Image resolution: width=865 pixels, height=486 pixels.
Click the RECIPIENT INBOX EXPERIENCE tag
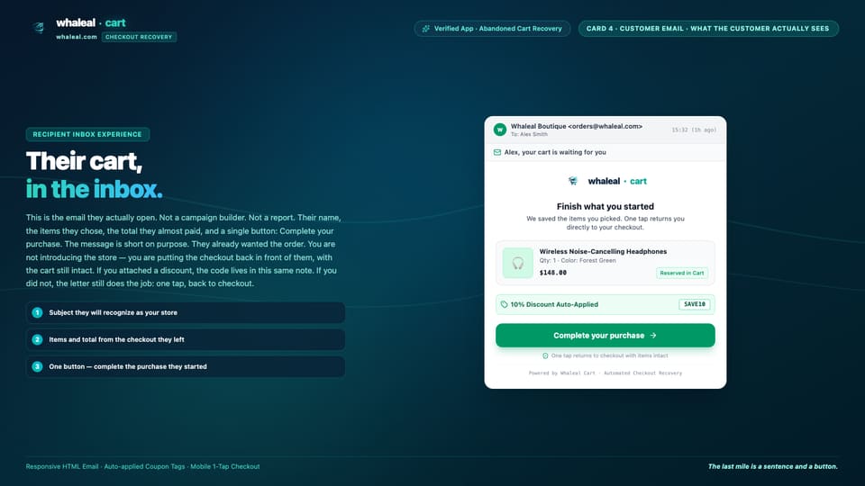[x=87, y=134]
